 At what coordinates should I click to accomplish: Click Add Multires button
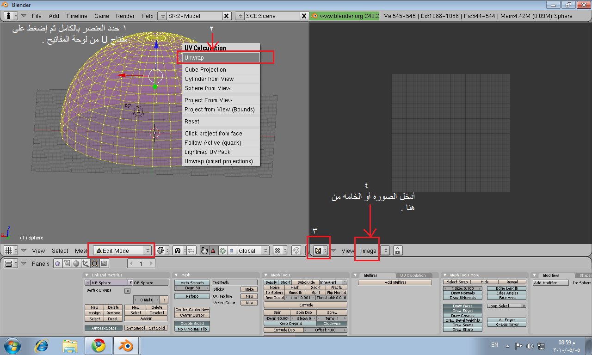click(395, 282)
